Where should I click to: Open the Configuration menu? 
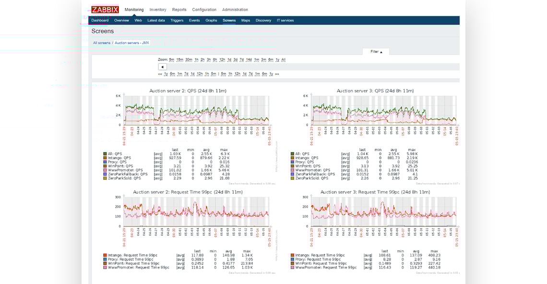tap(204, 10)
